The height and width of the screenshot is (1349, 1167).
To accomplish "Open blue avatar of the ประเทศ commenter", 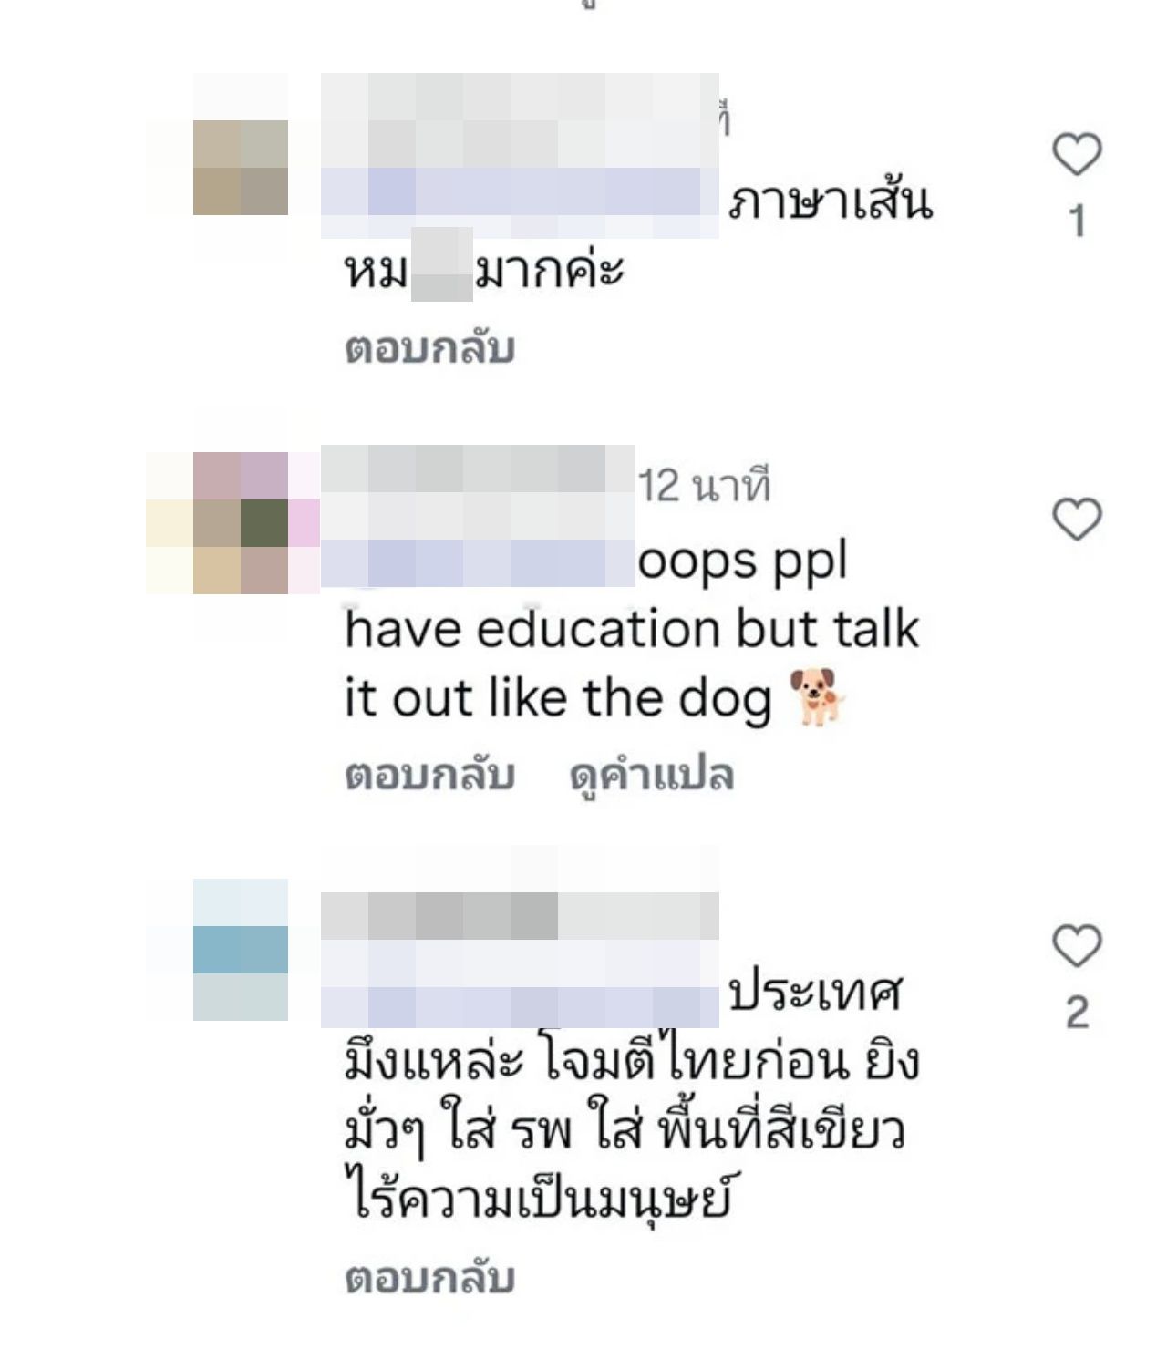I will [x=241, y=949].
